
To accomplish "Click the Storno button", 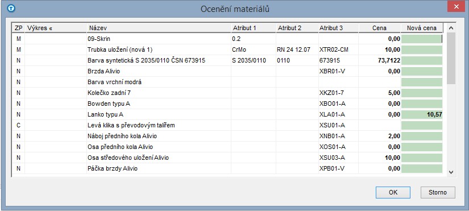I will pyautogui.click(x=438, y=192).
